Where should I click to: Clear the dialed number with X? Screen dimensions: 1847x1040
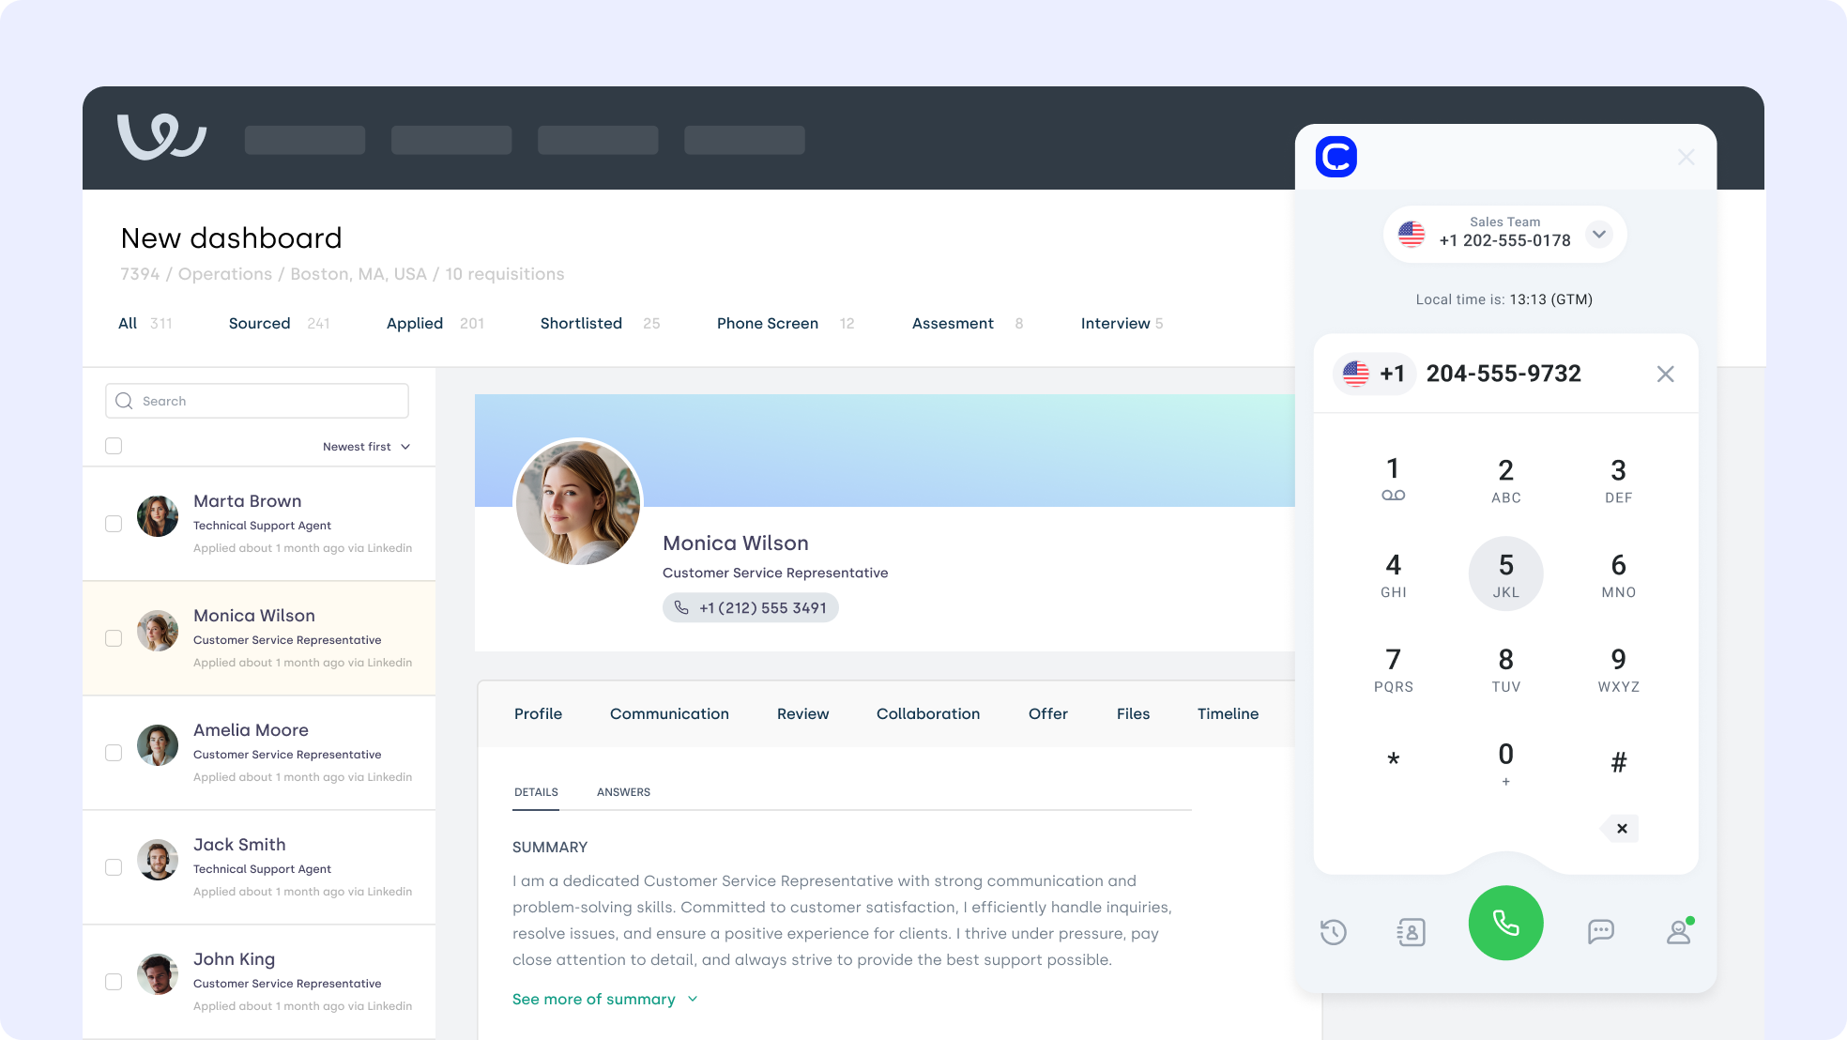1665,375
